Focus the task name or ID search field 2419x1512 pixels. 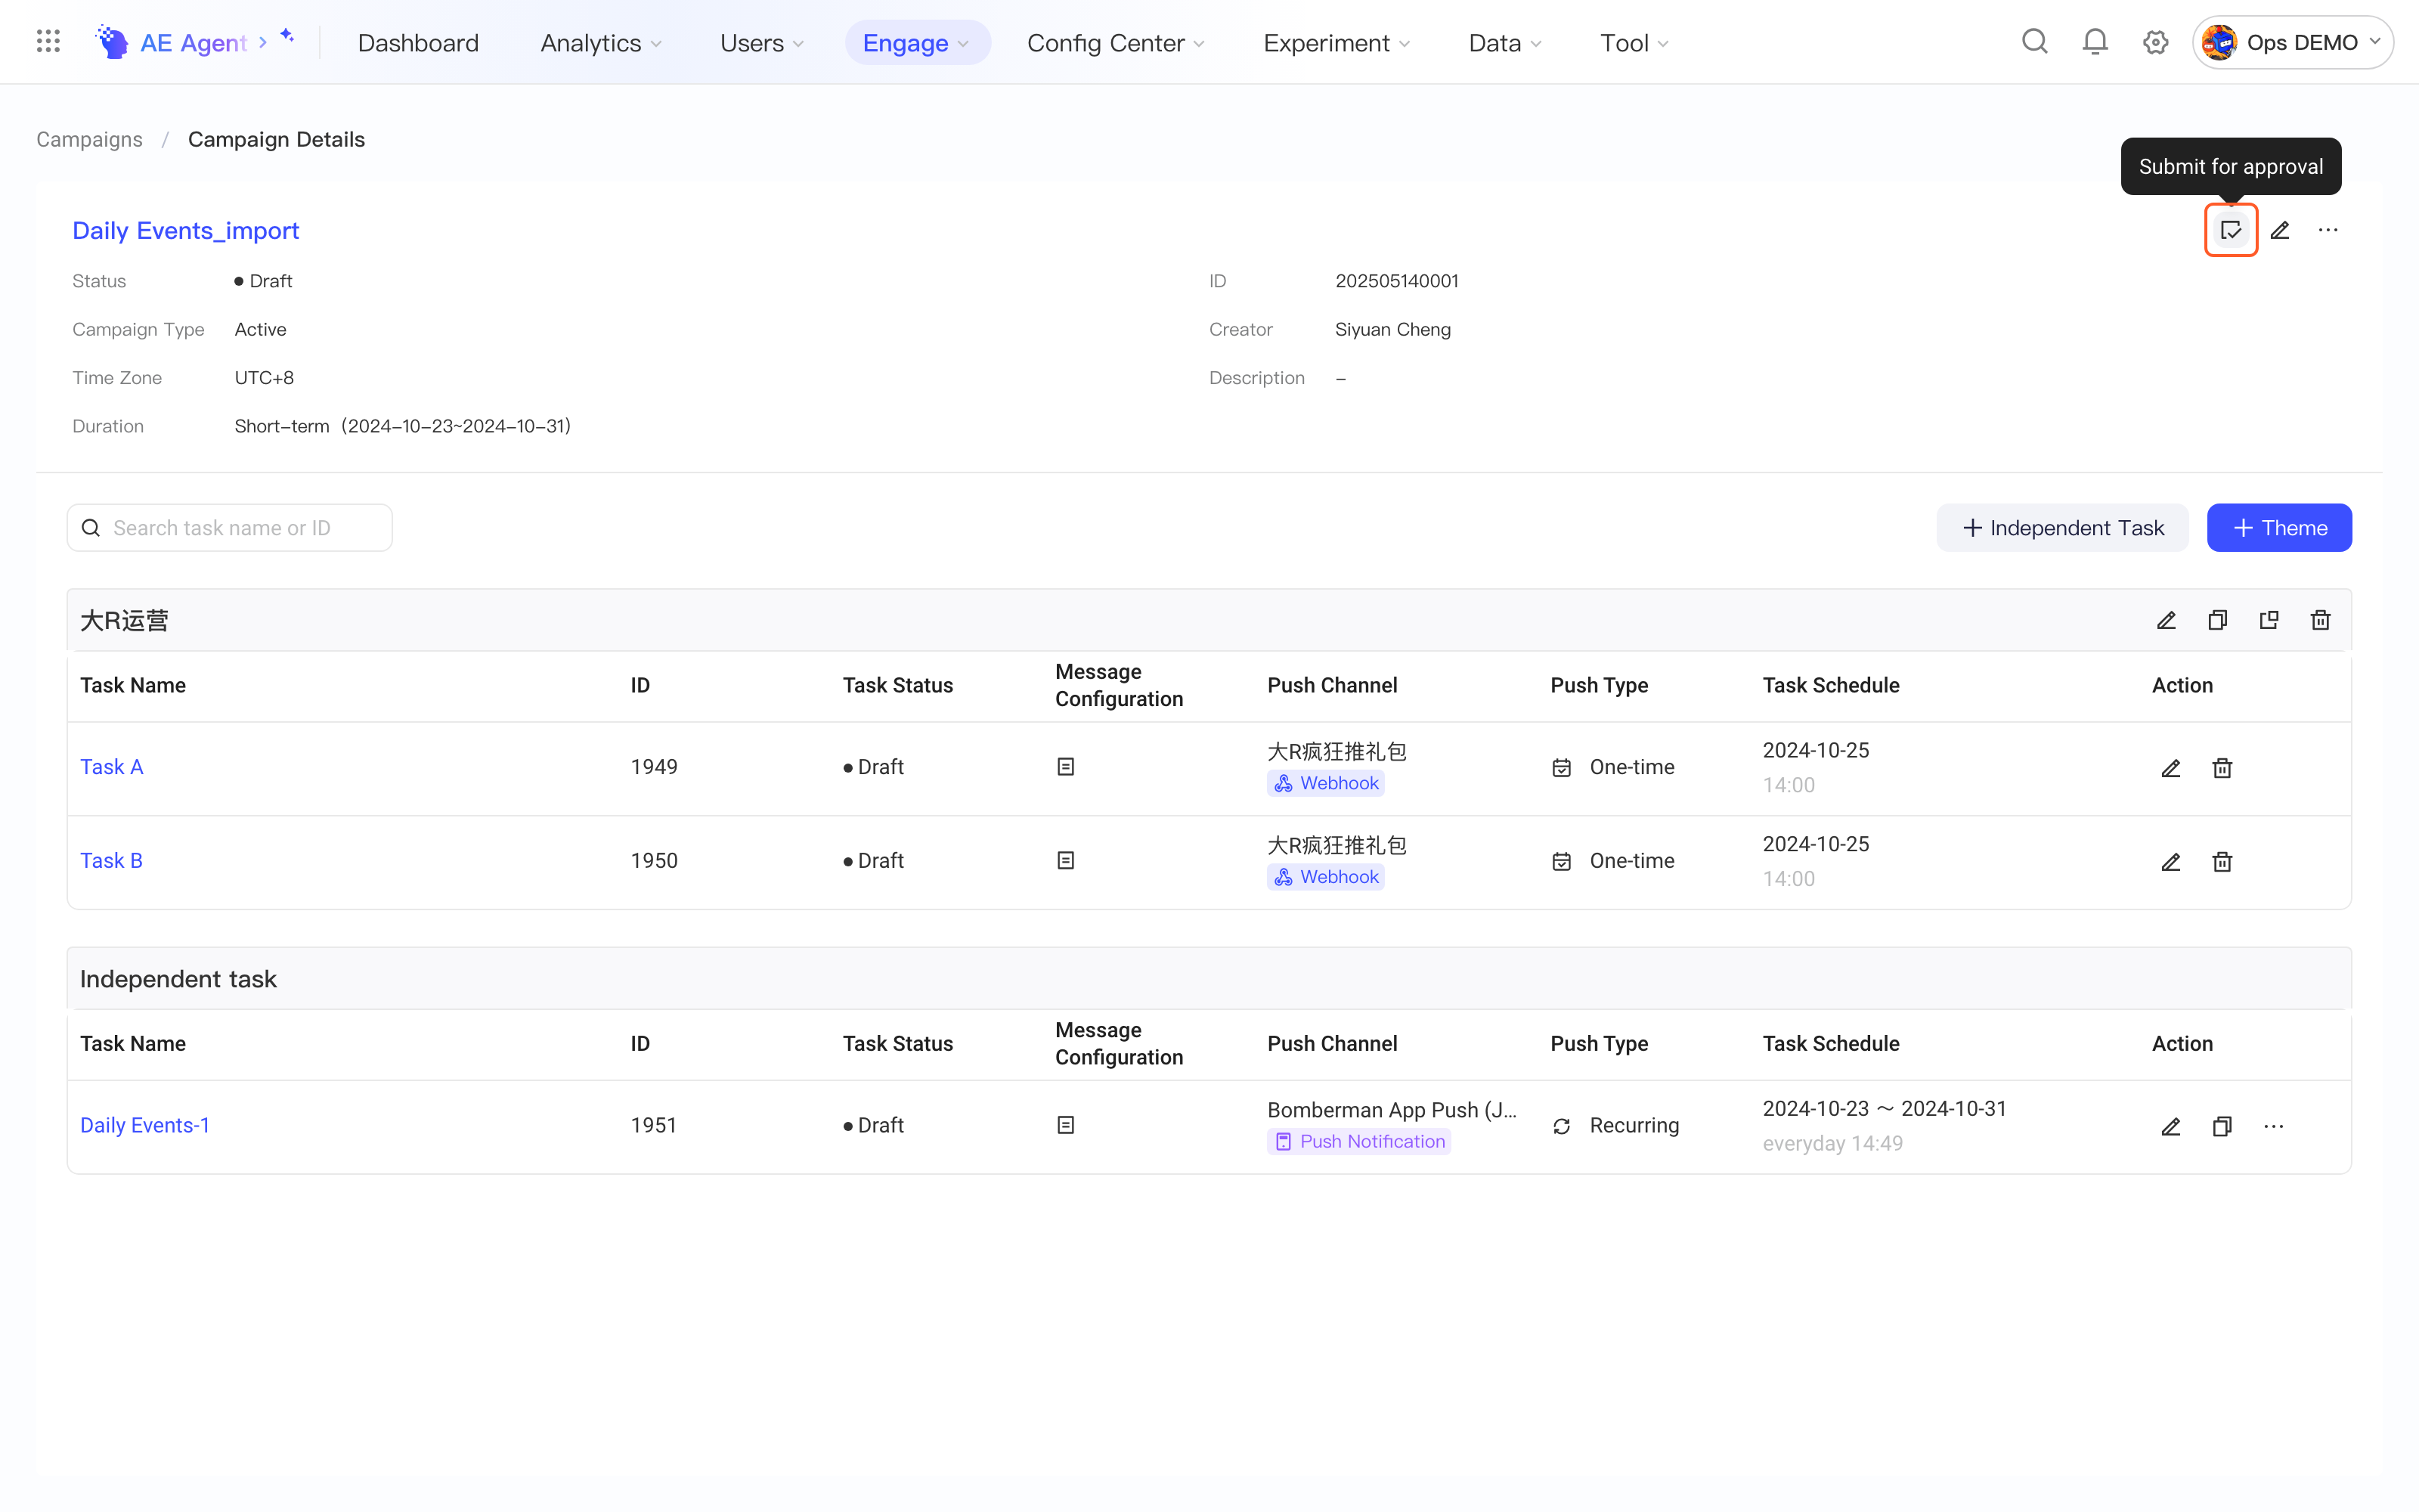point(230,528)
